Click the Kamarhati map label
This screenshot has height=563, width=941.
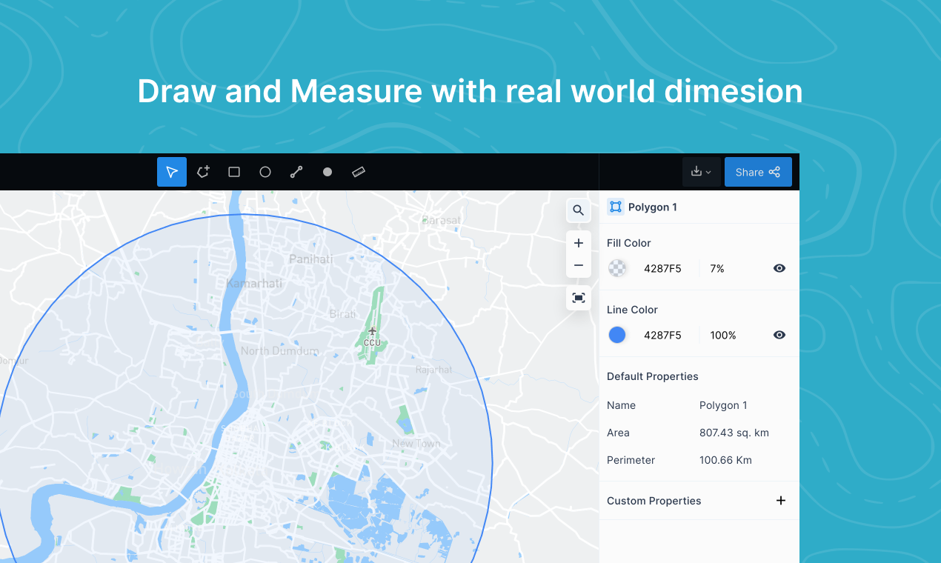tap(253, 283)
